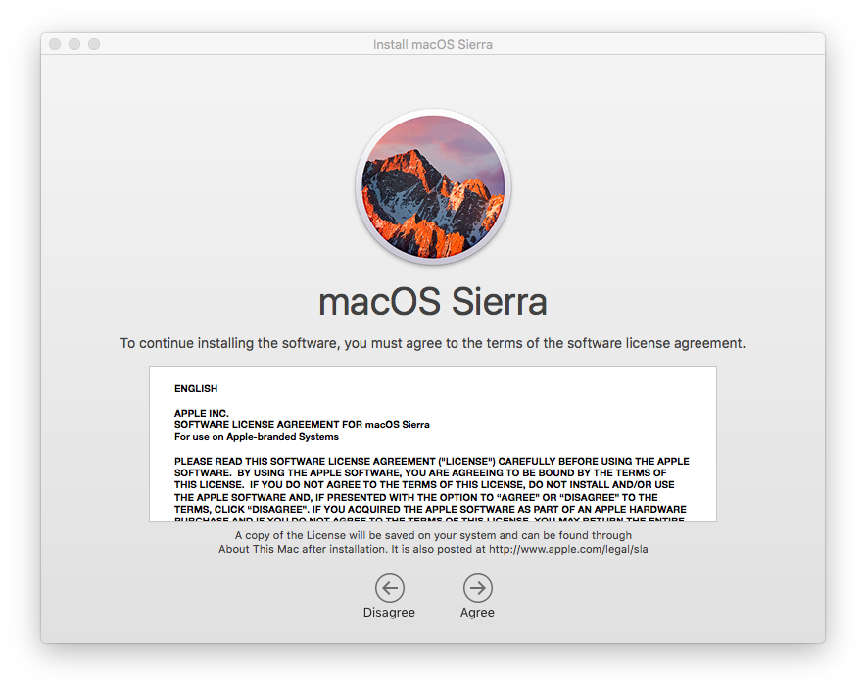866x692 pixels.
Task: Click "For use on Apple-branded Systems" line
Action: (x=257, y=436)
